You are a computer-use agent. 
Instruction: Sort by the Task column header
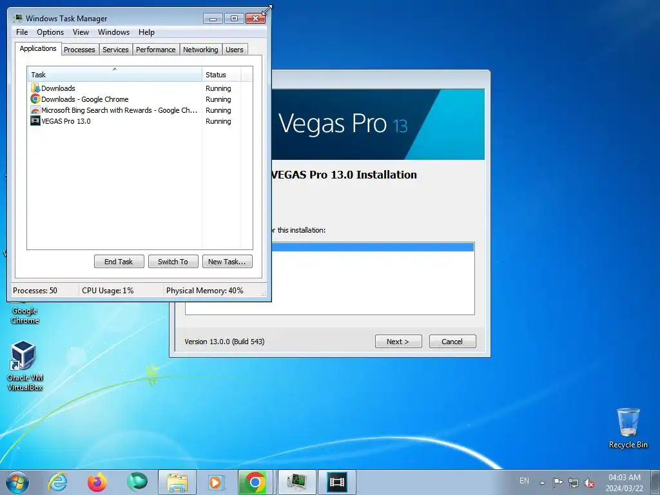115,75
